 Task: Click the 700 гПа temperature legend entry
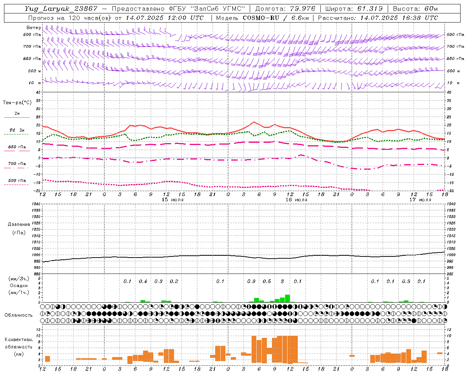point(17,164)
